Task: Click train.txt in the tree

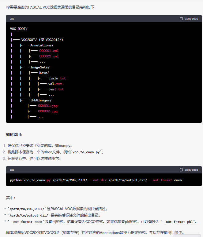Action: pyautogui.click(x=57, y=78)
